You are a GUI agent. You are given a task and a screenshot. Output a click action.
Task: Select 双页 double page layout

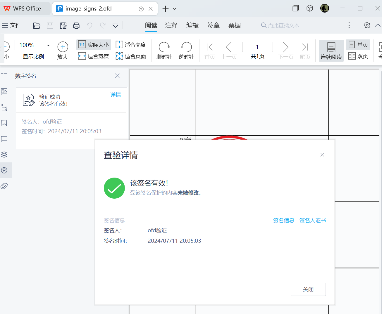(358, 56)
